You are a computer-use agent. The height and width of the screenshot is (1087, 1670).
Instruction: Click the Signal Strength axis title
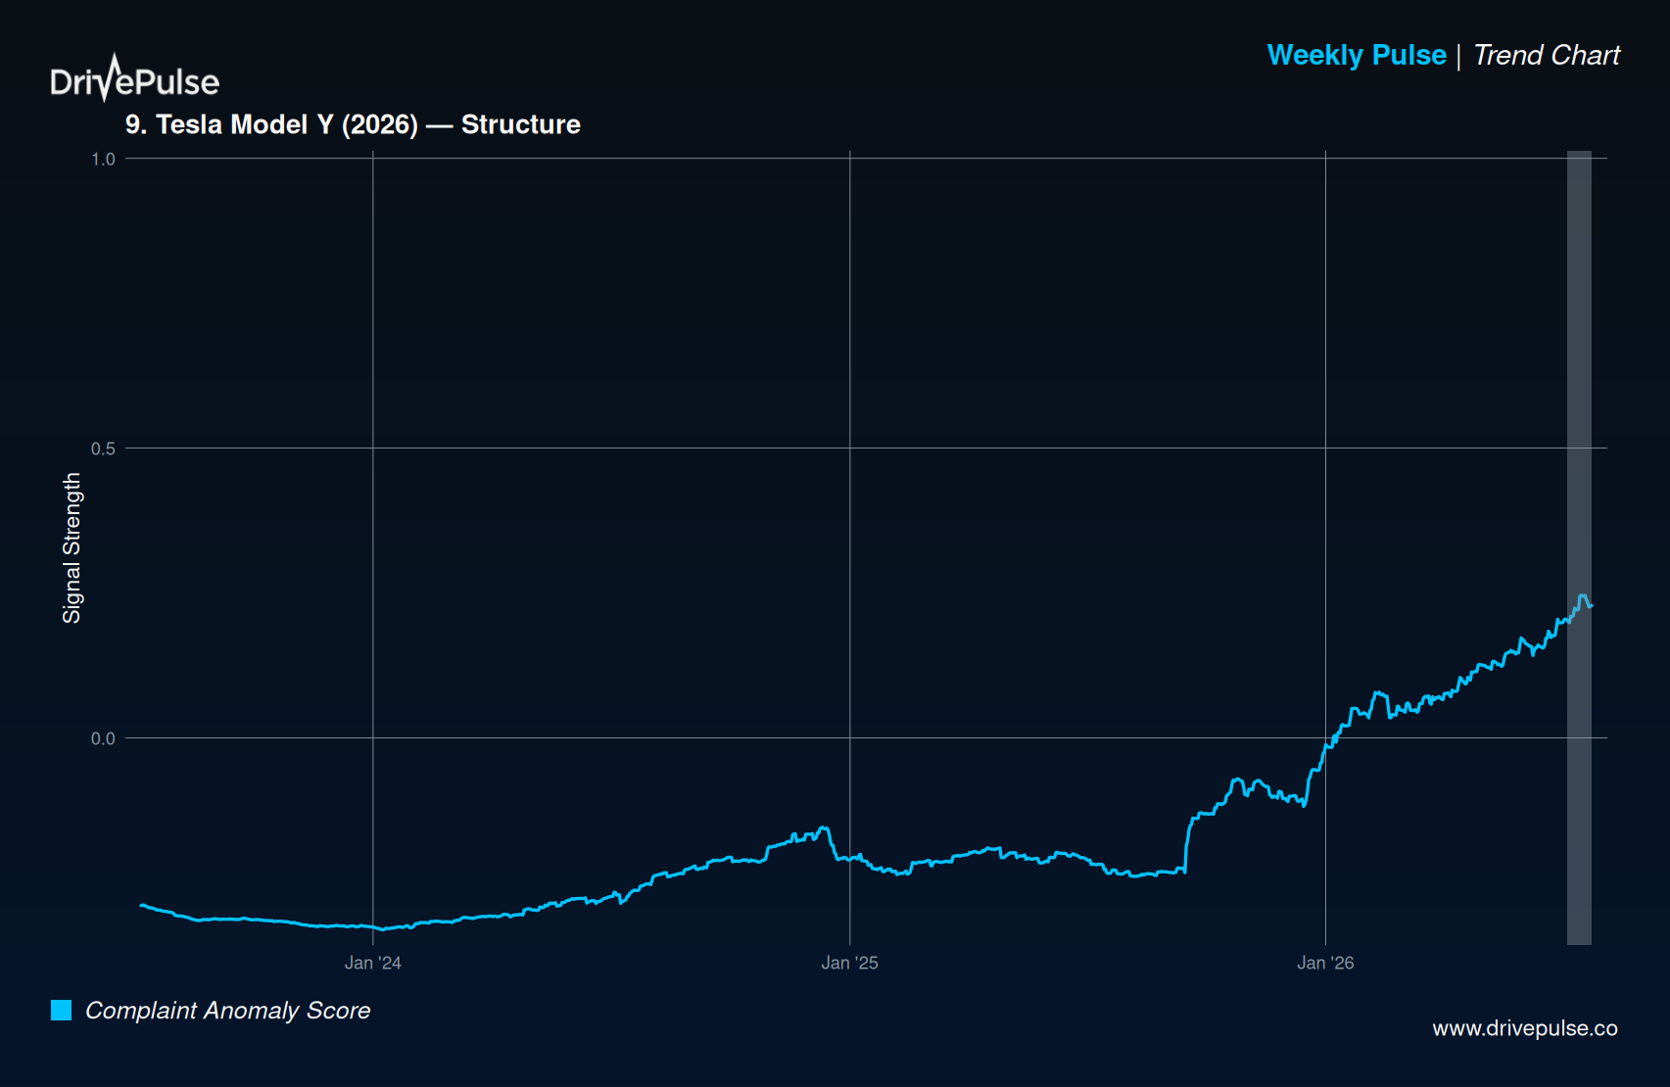[x=72, y=548]
